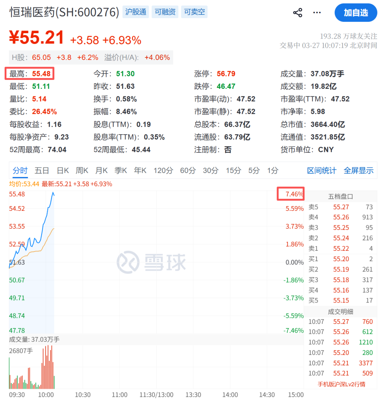Image resolution: width=385 pixels, height=401 pixels.
Task: Activate 全屏显示 fullscreen mode
Action: click(358, 171)
